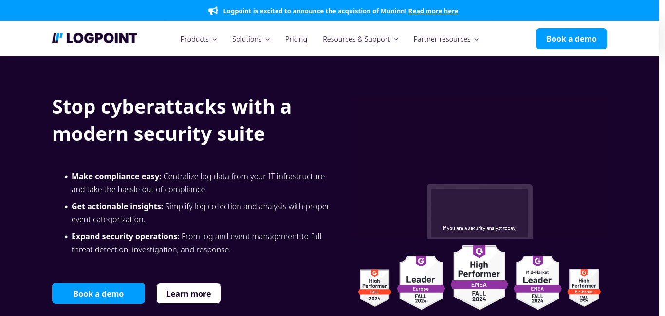Screen dimensions: 665x316
Task: Expand the Products dropdown chevron
Action: 214,39
